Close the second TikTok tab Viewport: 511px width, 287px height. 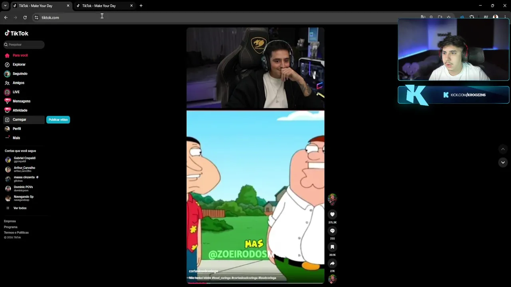tap(131, 6)
